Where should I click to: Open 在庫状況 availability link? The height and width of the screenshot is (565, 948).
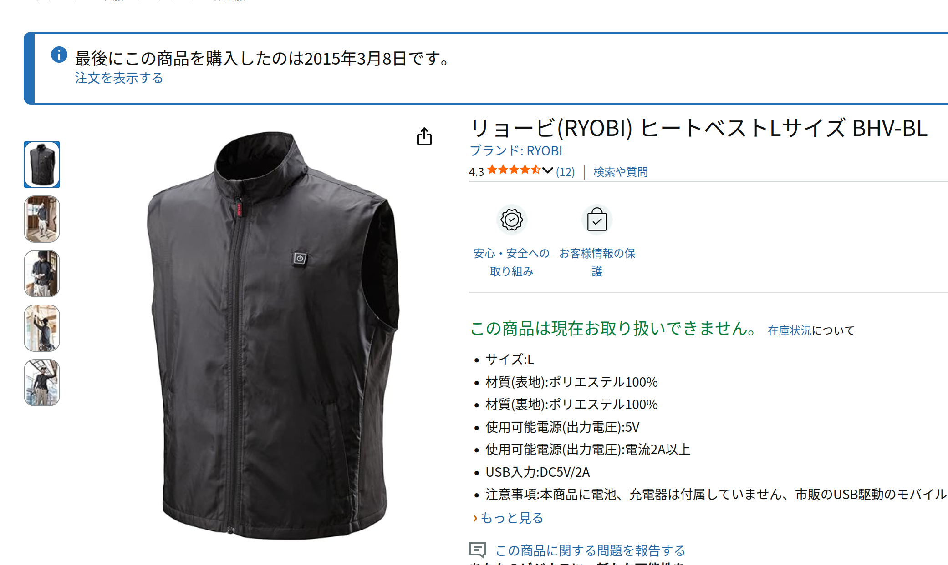(x=790, y=330)
